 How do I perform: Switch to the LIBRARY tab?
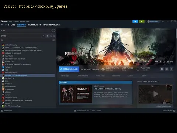pos(21,25)
